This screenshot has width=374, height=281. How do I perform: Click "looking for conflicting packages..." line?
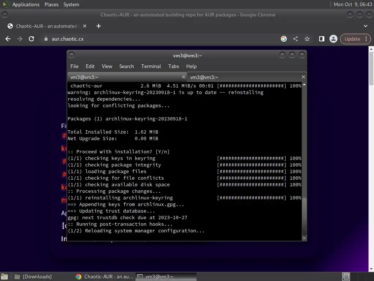point(119,106)
